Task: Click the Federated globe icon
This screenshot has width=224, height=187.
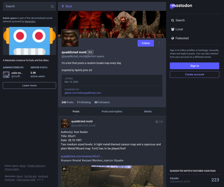Action: click(172, 38)
